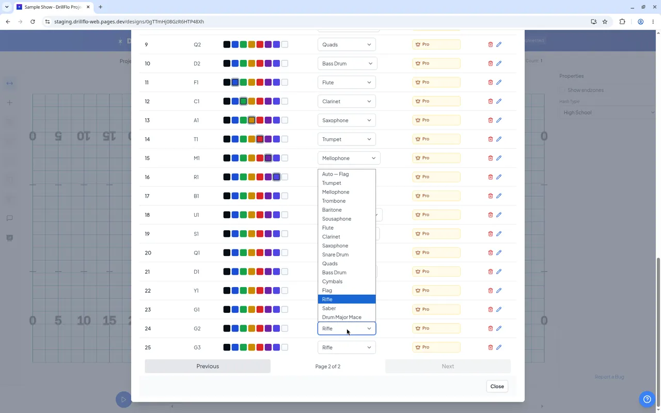
Task: Delete the A1 Saxophone row
Action: tap(491, 120)
